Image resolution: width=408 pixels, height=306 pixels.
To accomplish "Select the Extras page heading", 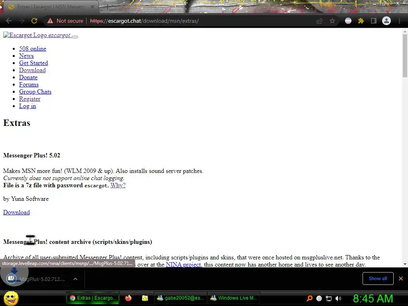I will click(17, 123).
